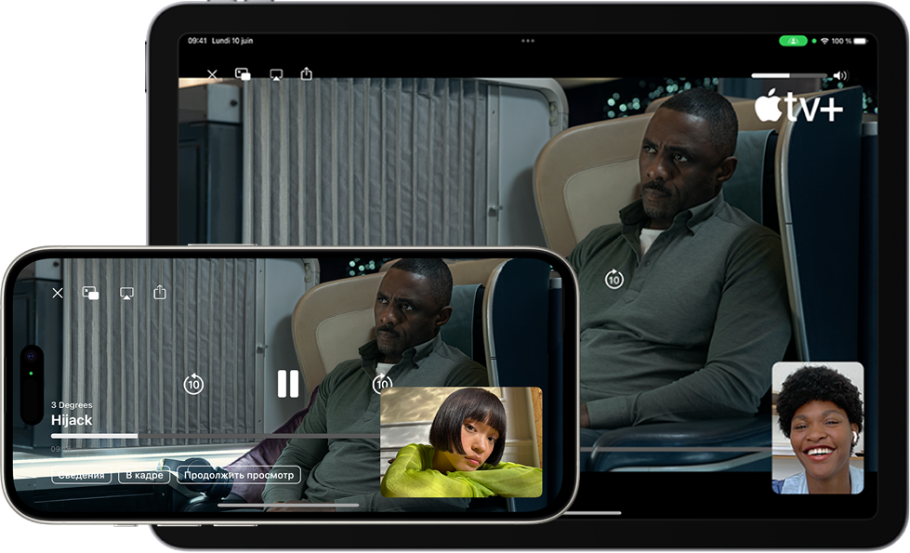This screenshot has height=553, width=910.
Task: Tap the share icon on the iPhone
Action: 160,292
